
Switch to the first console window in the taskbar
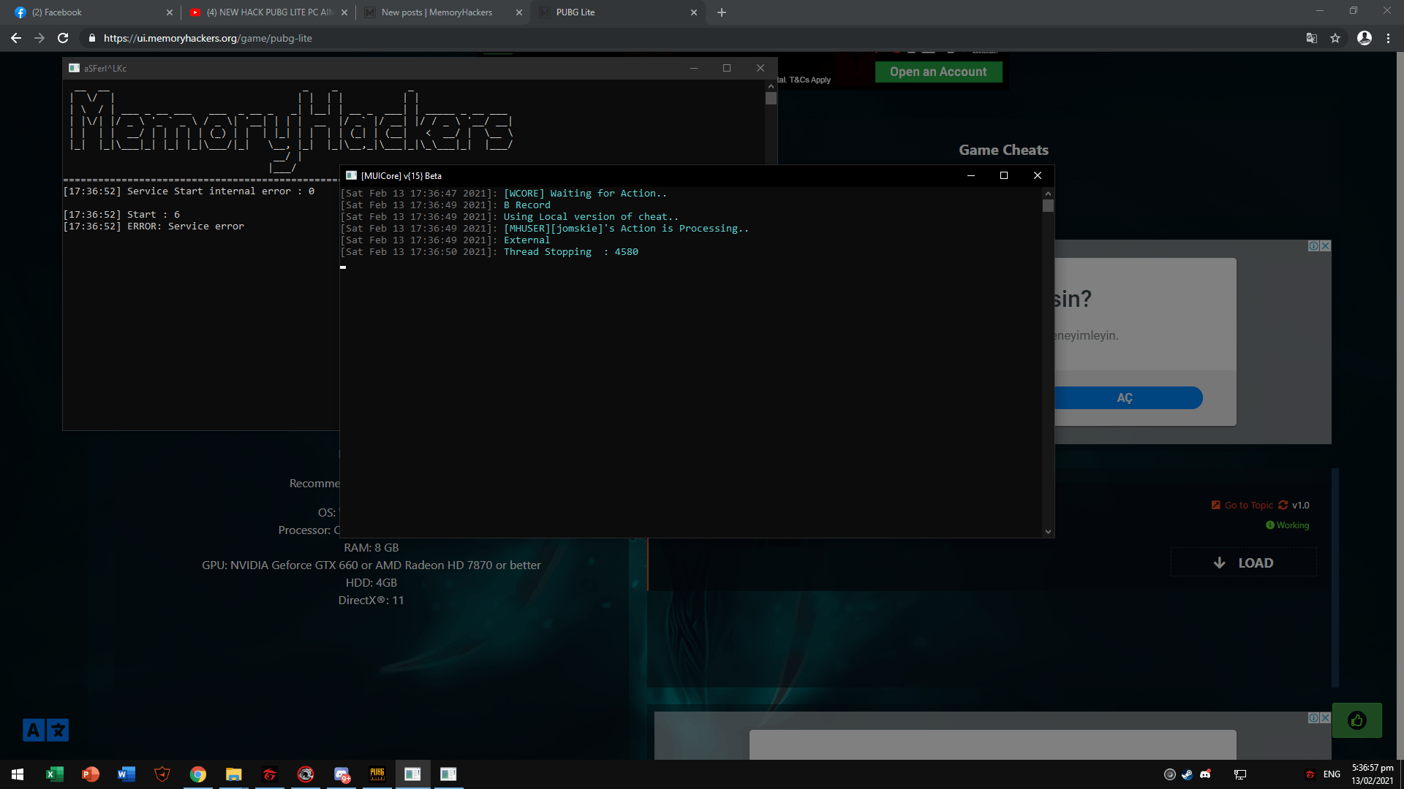[x=413, y=774]
